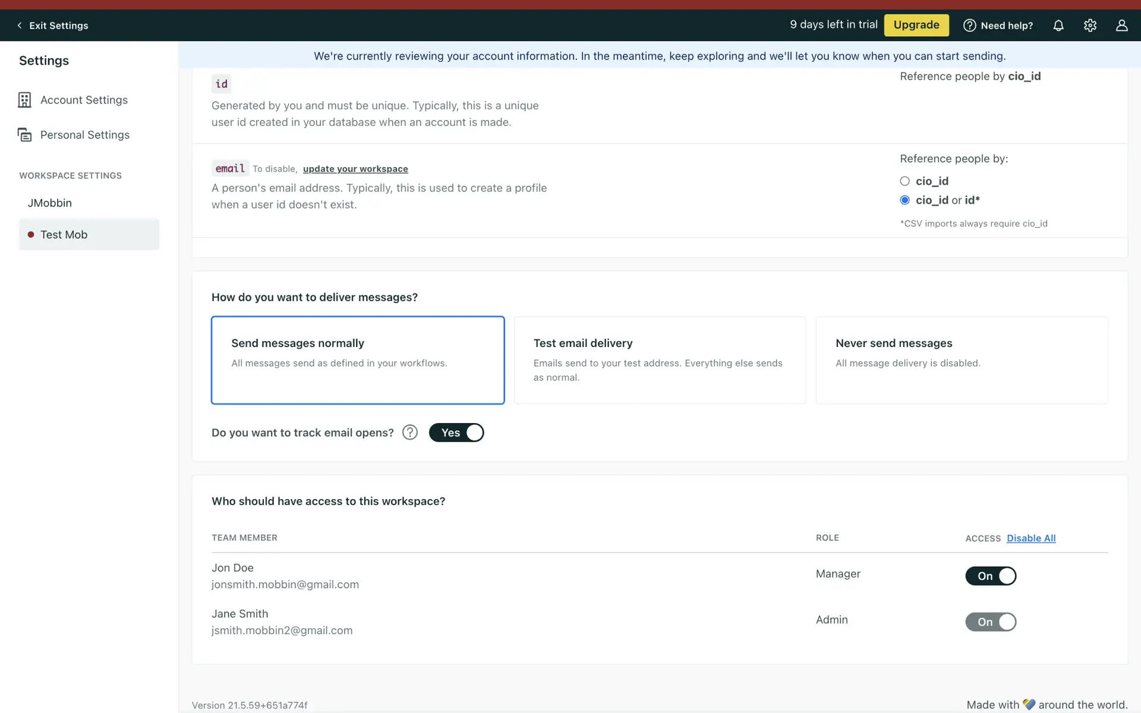The image size is (1141, 713).
Task: Click the Upgrade button
Action: pyautogui.click(x=916, y=25)
